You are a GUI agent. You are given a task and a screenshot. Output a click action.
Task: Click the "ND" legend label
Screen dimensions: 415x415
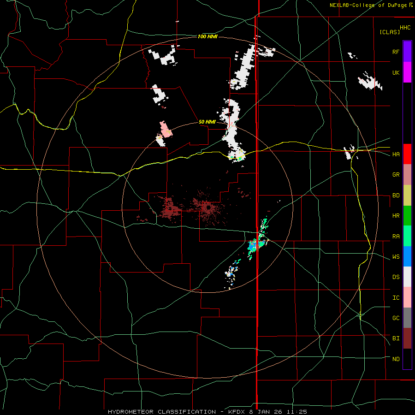(x=396, y=359)
